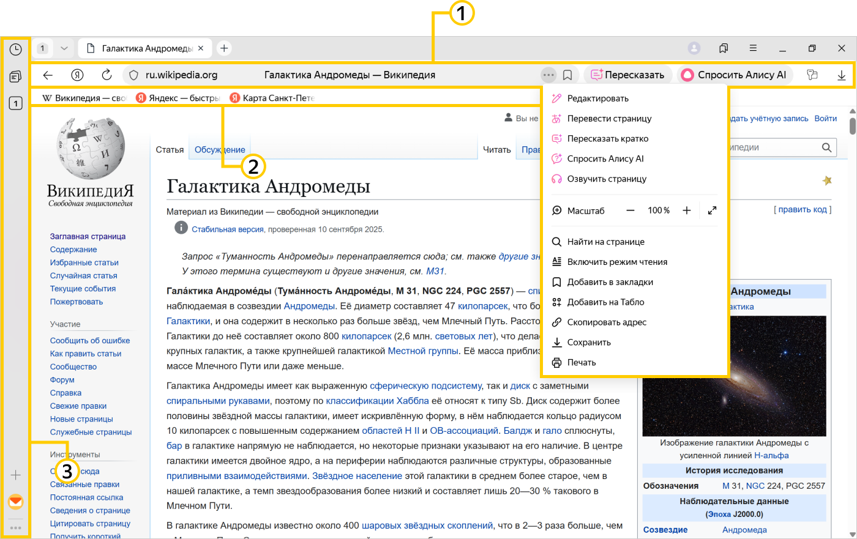This screenshot has height=539, width=857.
Task: Click the bookmark icon in the address bar
Action: (x=567, y=75)
